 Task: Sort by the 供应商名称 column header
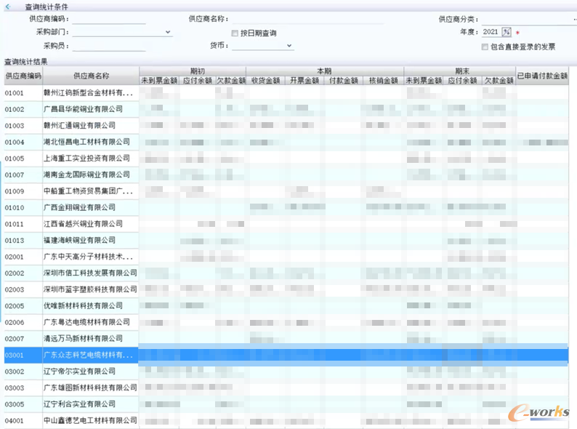click(x=91, y=76)
